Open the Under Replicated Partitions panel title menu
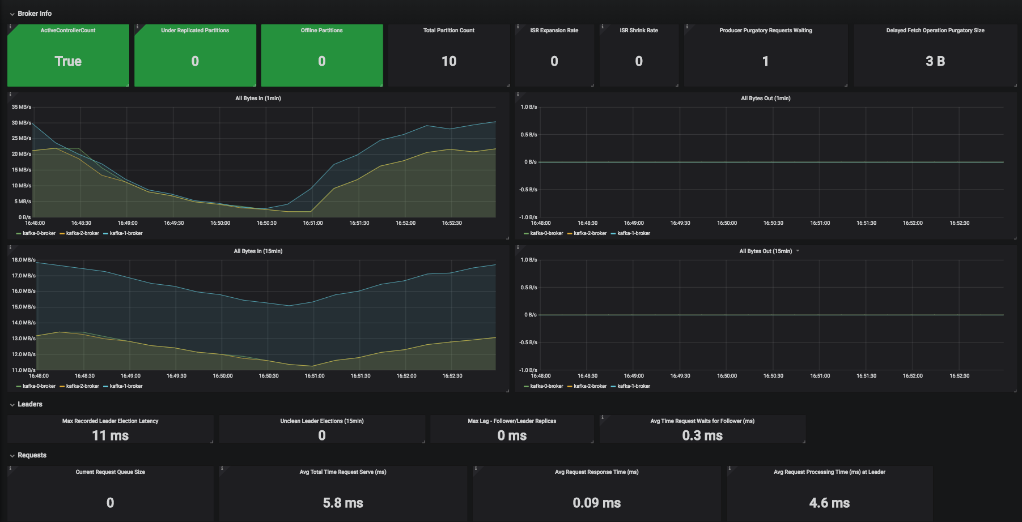Screen dimensions: 1022x522 tap(195, 31)
